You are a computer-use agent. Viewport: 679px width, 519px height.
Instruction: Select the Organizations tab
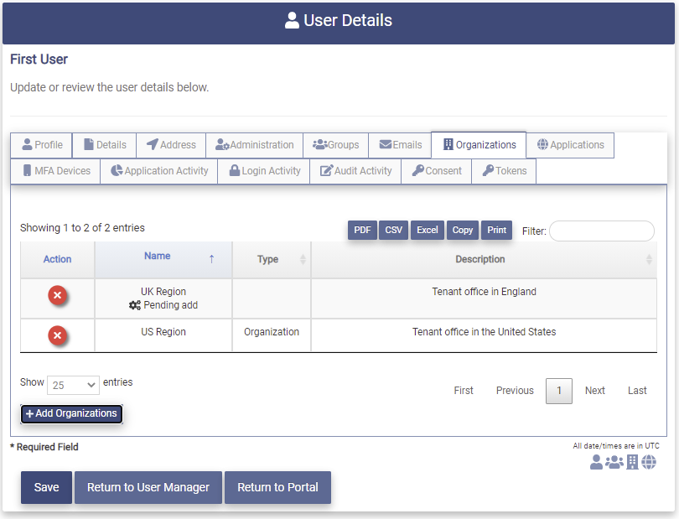pyautogui.click(x=479, y=145)
